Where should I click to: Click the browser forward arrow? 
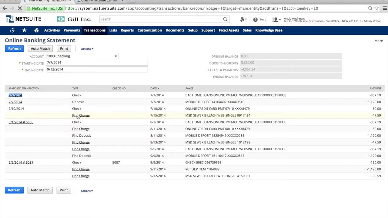[12, 8]
